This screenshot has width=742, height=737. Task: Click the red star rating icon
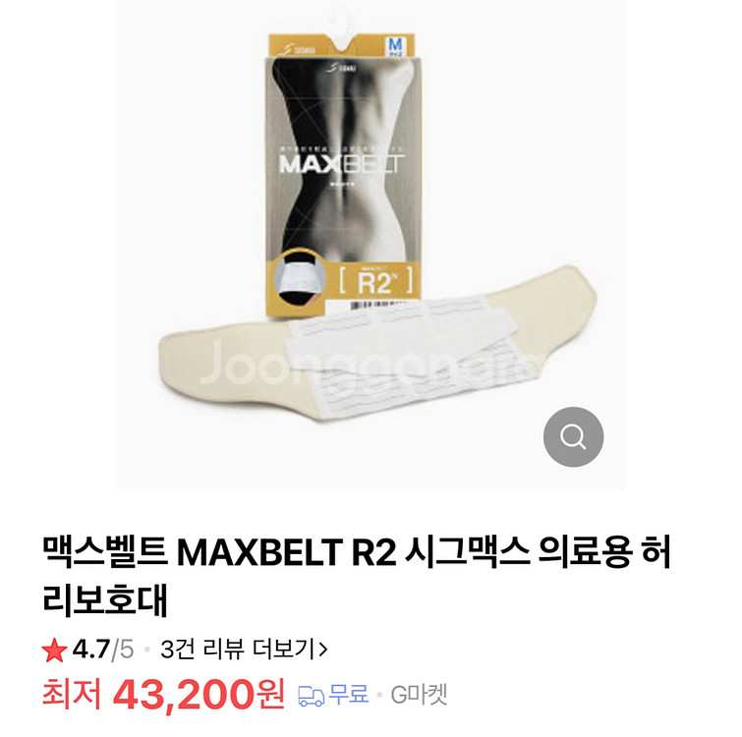point(54,650)
